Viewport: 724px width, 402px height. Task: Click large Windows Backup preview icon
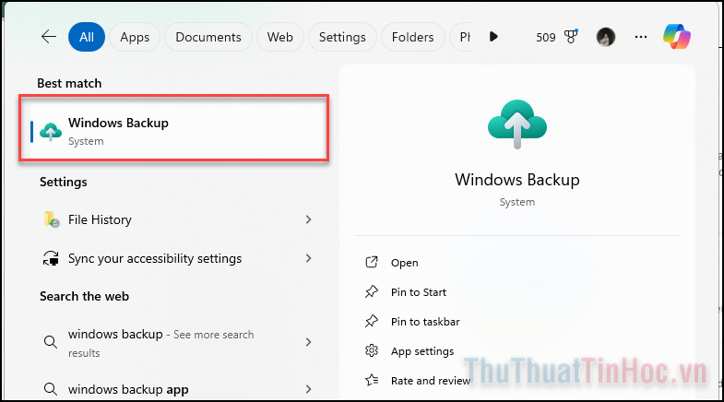click(517, 124)
